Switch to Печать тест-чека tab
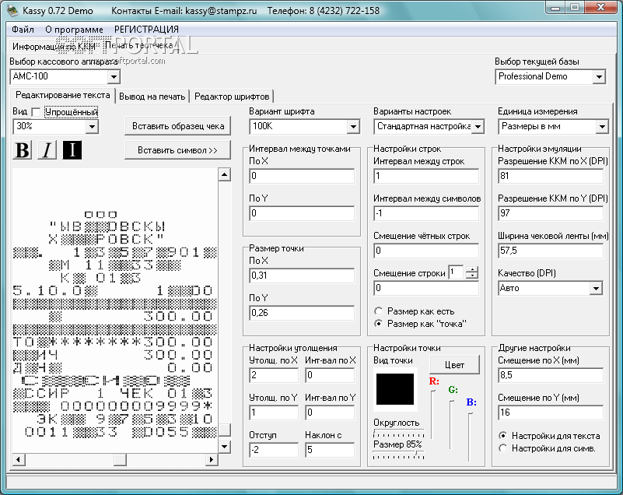 pos(139,45)
